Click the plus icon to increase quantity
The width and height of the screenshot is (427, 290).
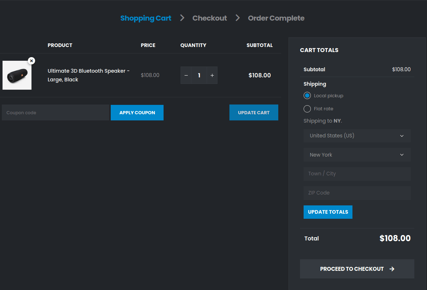click(212, 75)
